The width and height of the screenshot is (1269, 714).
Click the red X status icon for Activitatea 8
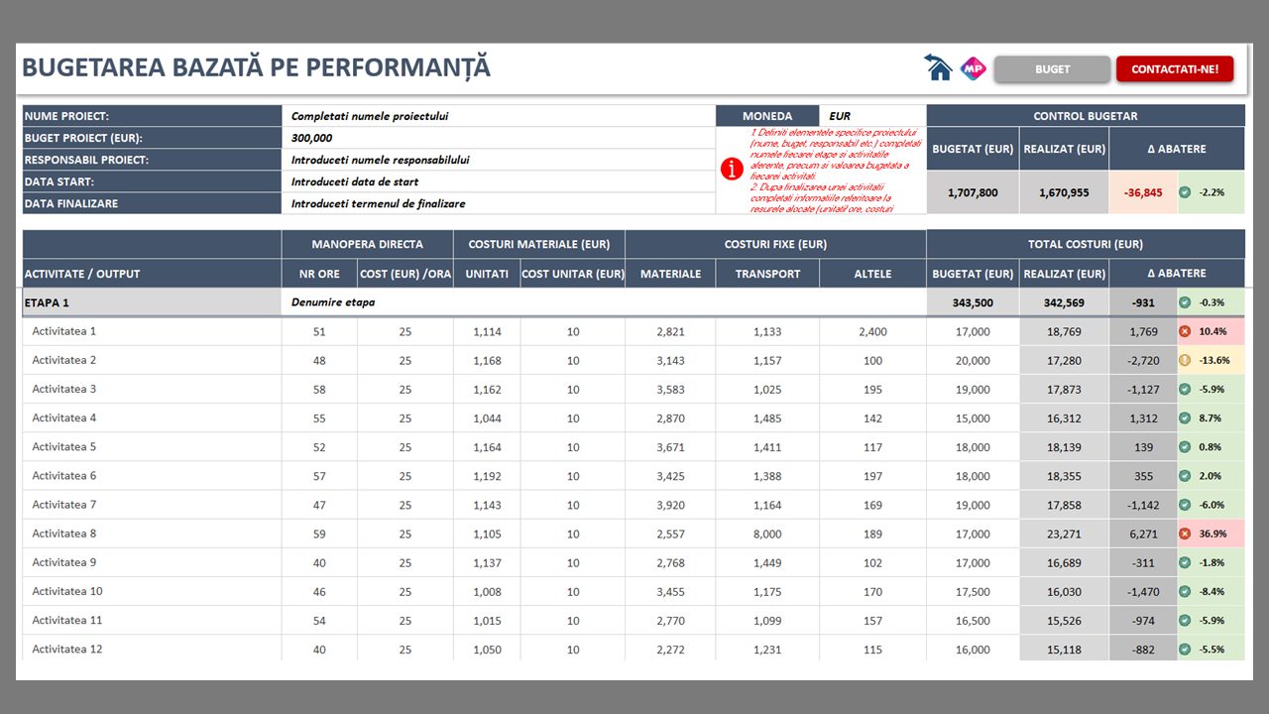[1185, 534]
